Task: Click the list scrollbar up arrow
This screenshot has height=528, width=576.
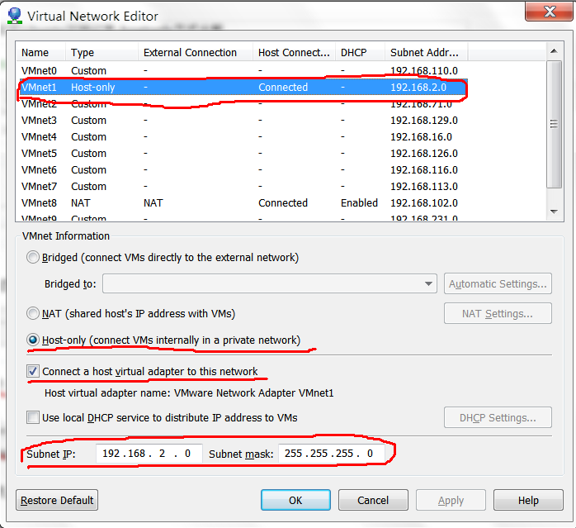Action: (555, 51)
